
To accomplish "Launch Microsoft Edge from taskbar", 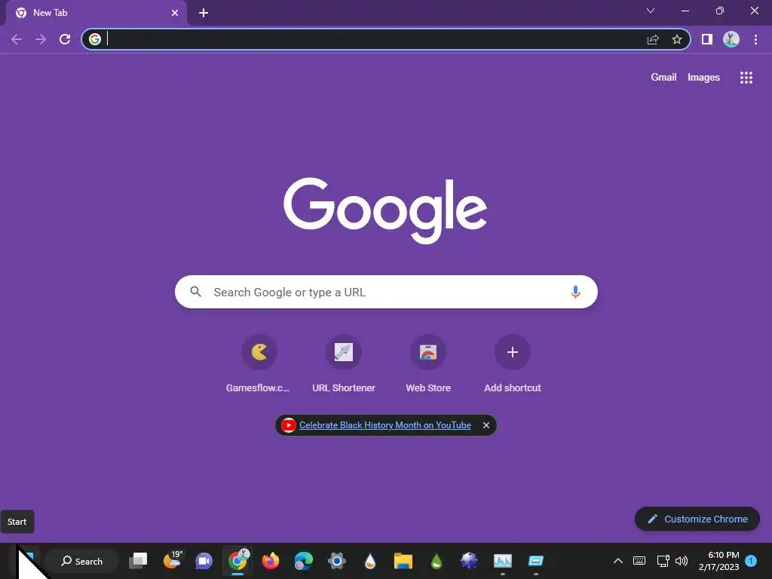I will (304, 561).
